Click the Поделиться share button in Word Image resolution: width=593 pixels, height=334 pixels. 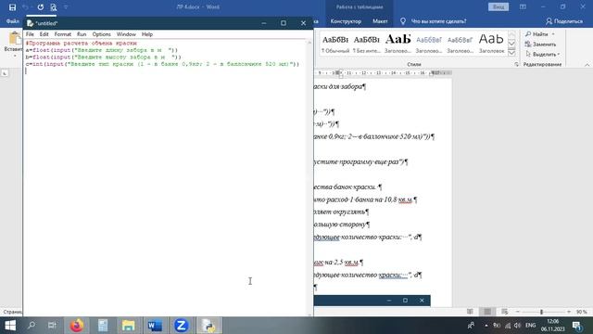(564, 21)
